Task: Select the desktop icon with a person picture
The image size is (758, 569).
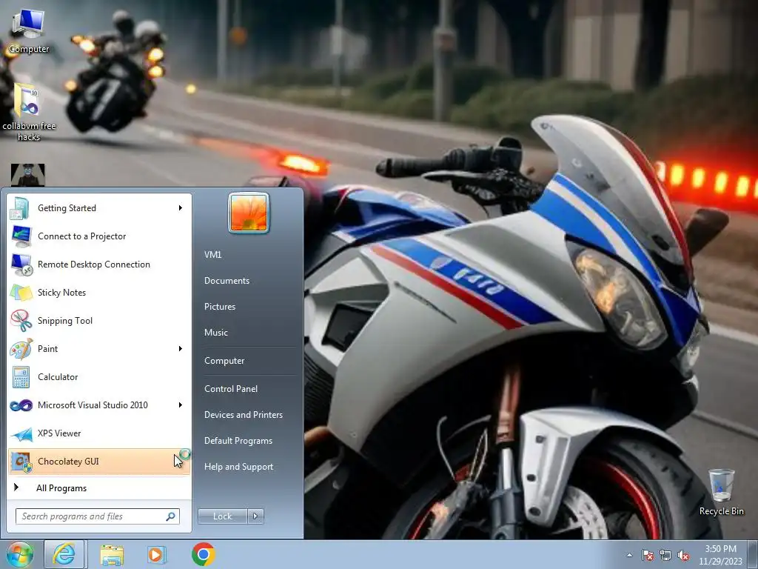Action: [28, 175]
